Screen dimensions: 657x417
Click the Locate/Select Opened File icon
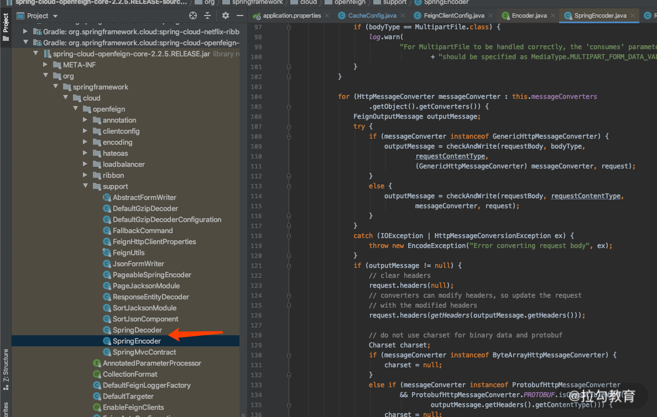point(192,16)
